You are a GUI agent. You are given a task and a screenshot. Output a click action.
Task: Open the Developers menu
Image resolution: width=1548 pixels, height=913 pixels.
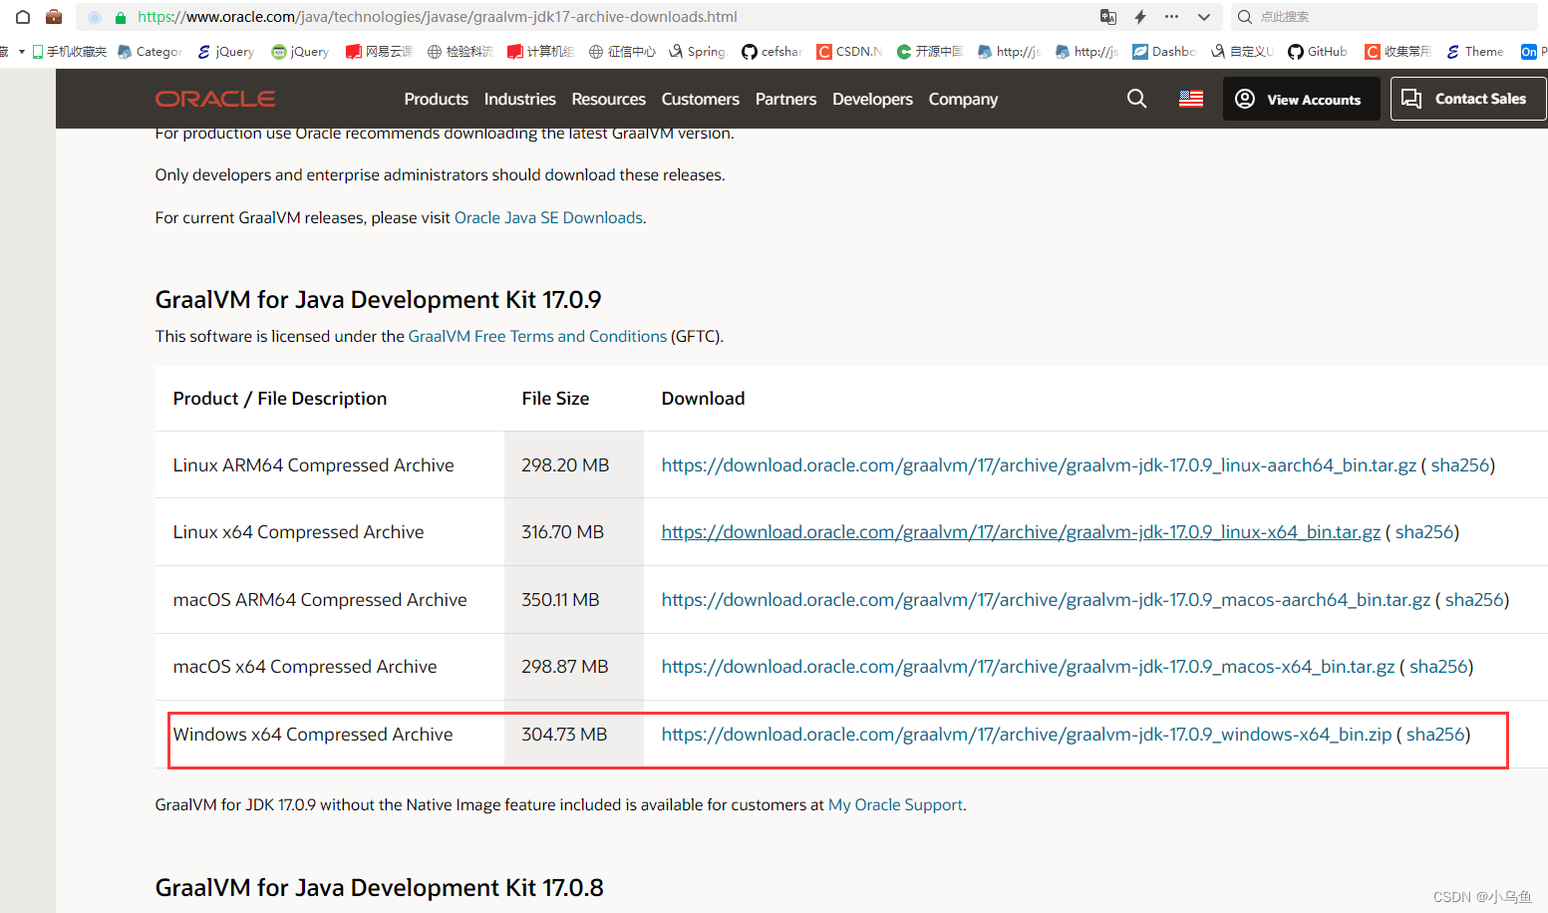click(872, 99)
